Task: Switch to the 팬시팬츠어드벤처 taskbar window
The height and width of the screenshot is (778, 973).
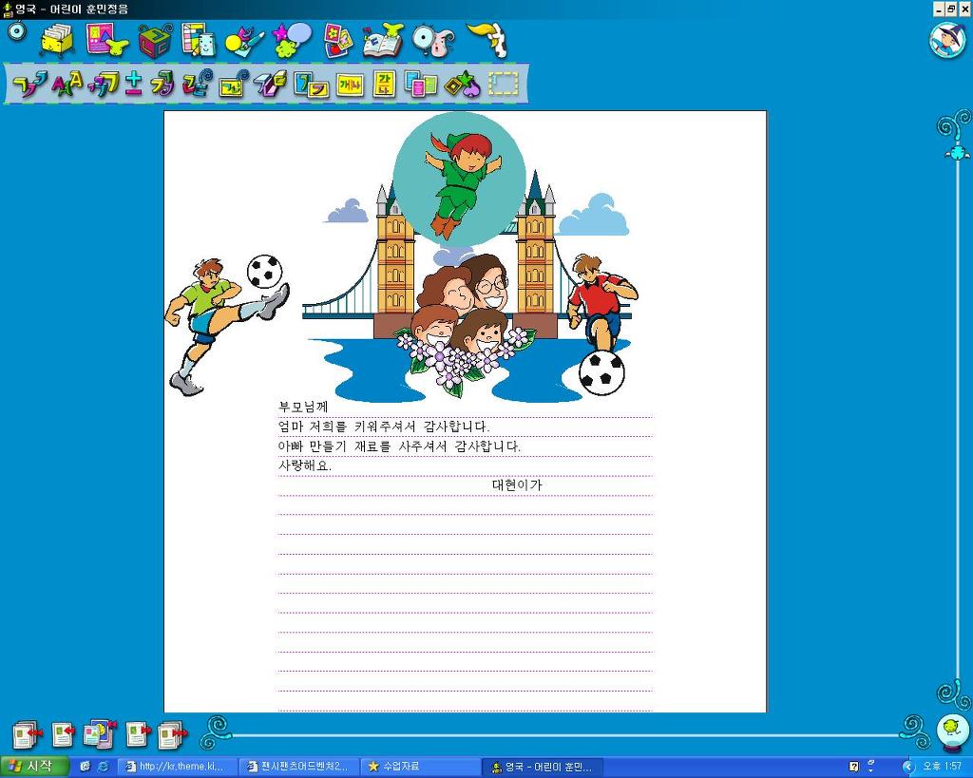Action: [x=299, y=767]
